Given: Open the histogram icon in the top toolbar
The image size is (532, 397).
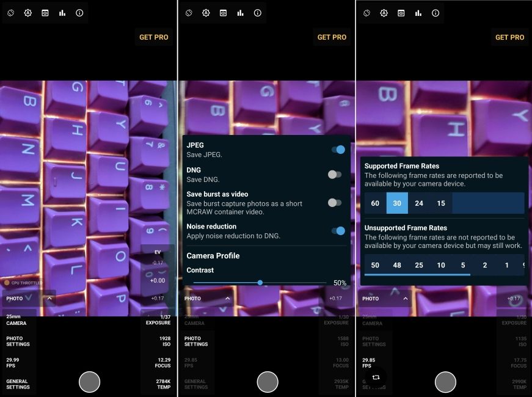Looking at the screenshot, I should [x=62, y=12].
